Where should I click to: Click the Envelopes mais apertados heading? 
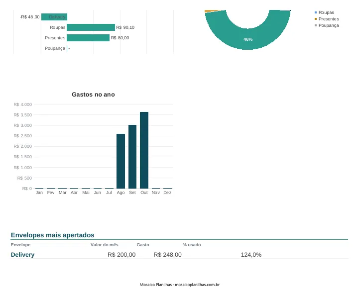coord(52,235)
